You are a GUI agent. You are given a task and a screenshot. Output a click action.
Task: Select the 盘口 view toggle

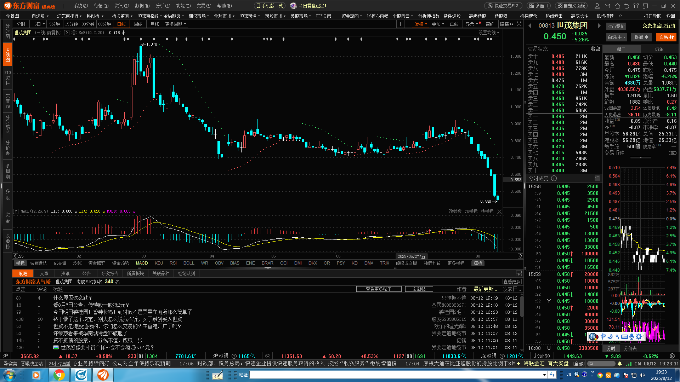[622, 49]
